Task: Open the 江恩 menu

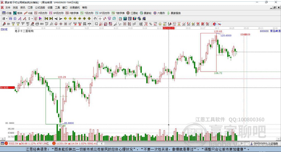Action: 30,7
